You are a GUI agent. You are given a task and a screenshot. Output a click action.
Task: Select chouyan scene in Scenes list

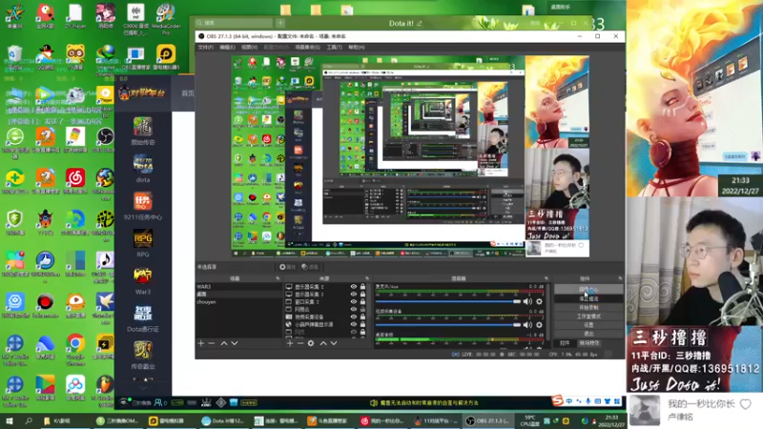(x=238, y=302)
